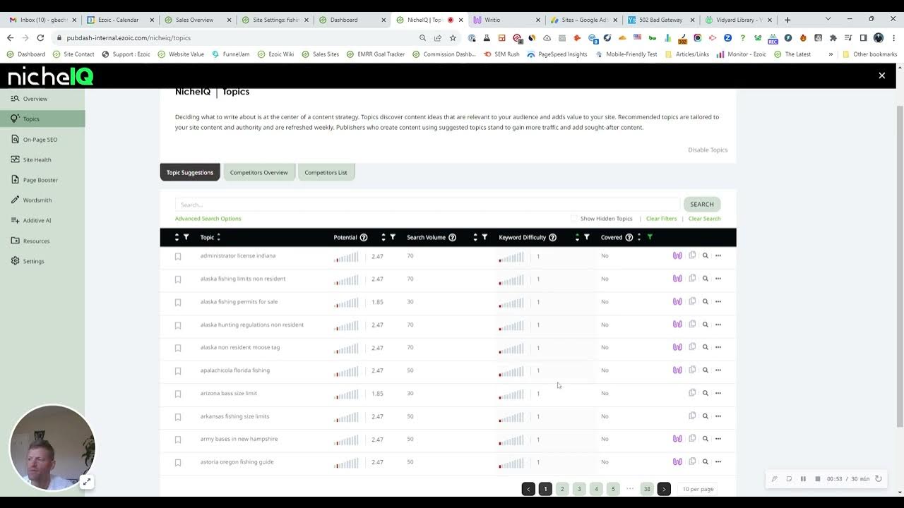Go to page 3 of results
The image size is (904, 508).
coord(579,489)
